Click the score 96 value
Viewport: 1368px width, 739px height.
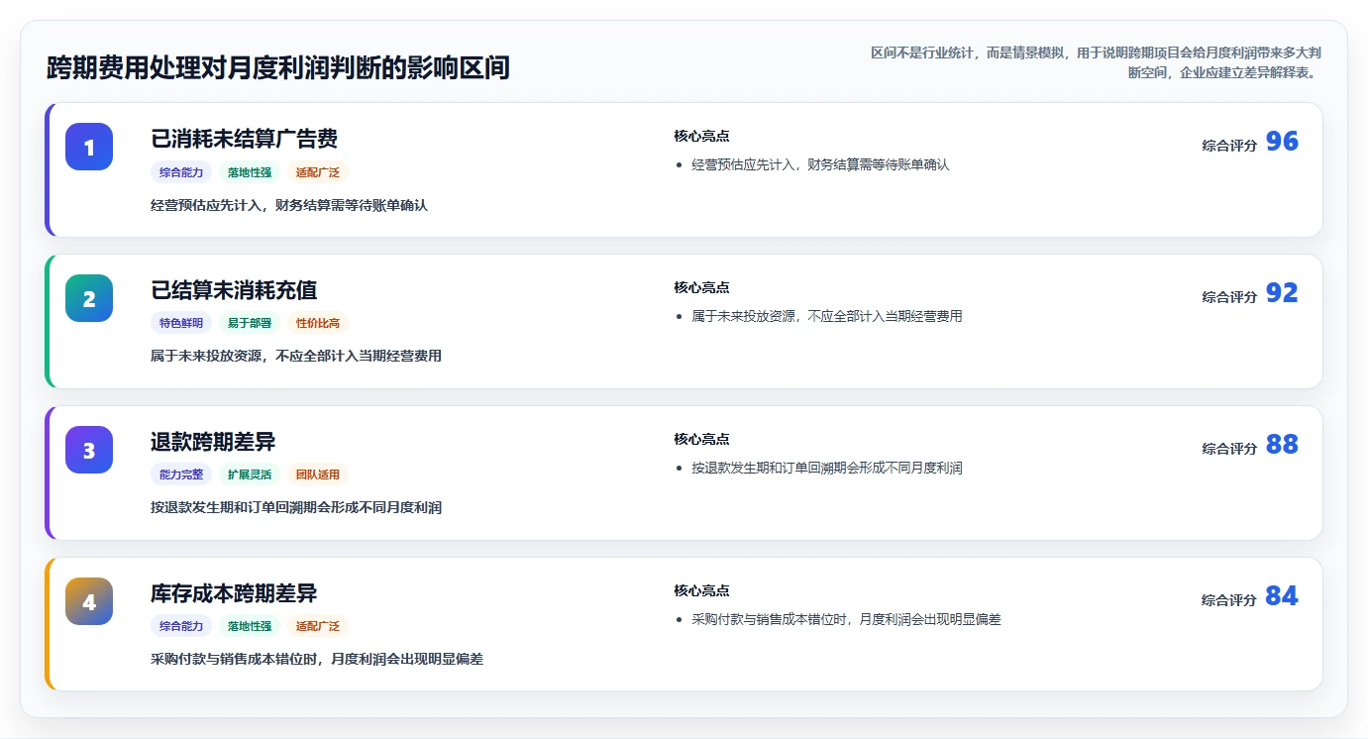[1282, 142]
